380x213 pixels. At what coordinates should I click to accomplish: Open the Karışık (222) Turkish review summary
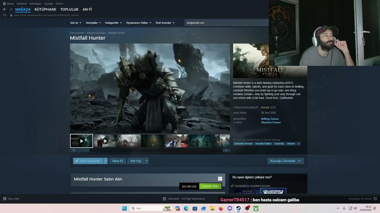tap(268, 107)
